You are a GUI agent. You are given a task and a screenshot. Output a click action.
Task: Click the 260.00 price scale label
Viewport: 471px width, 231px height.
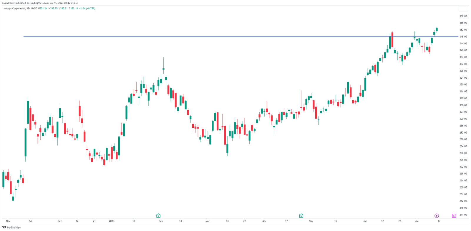pos(463,187)
